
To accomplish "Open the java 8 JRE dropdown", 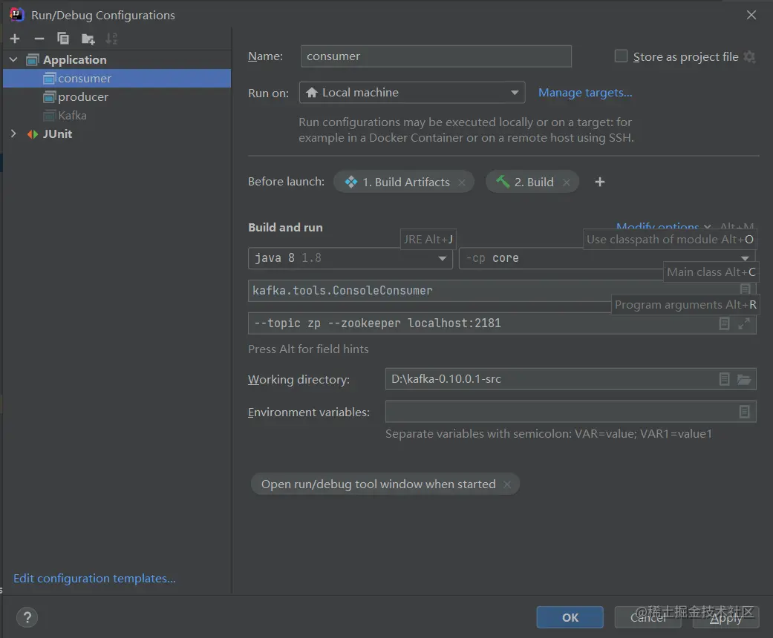I will pyautogui.click(x=350, y=258).
